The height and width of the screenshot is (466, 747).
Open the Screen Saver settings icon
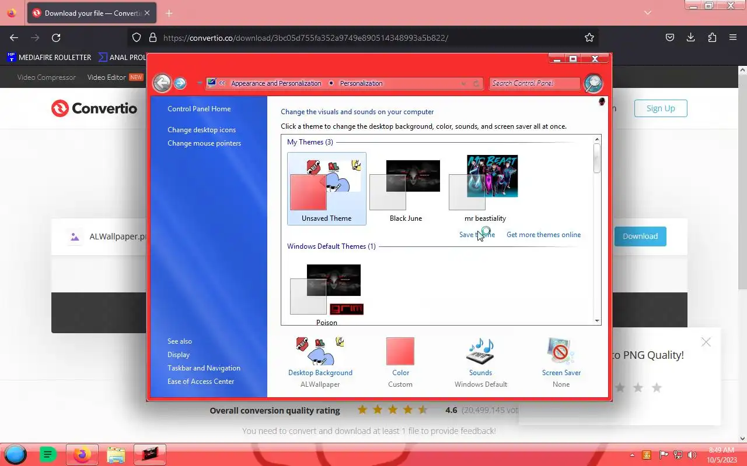(561, 351)
